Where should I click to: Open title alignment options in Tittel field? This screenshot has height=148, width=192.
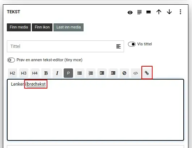point(118,46)
